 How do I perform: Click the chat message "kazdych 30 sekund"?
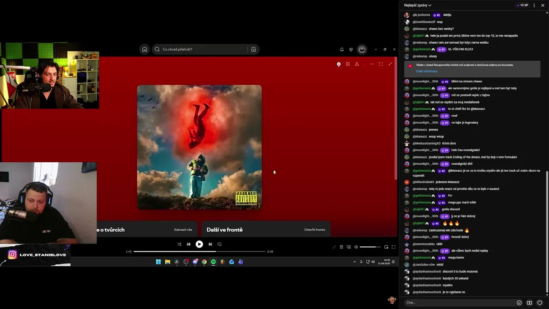tap(455, 279)
